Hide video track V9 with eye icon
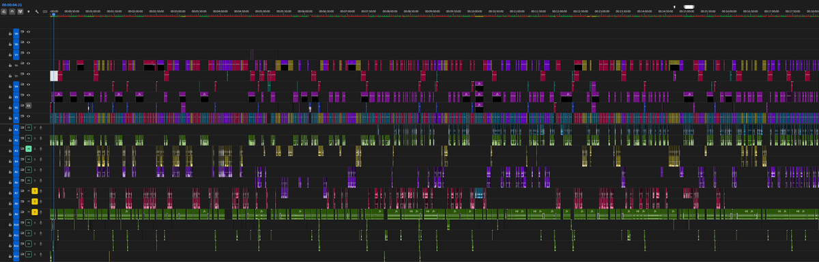819x262 pixels. coord(28,33)
